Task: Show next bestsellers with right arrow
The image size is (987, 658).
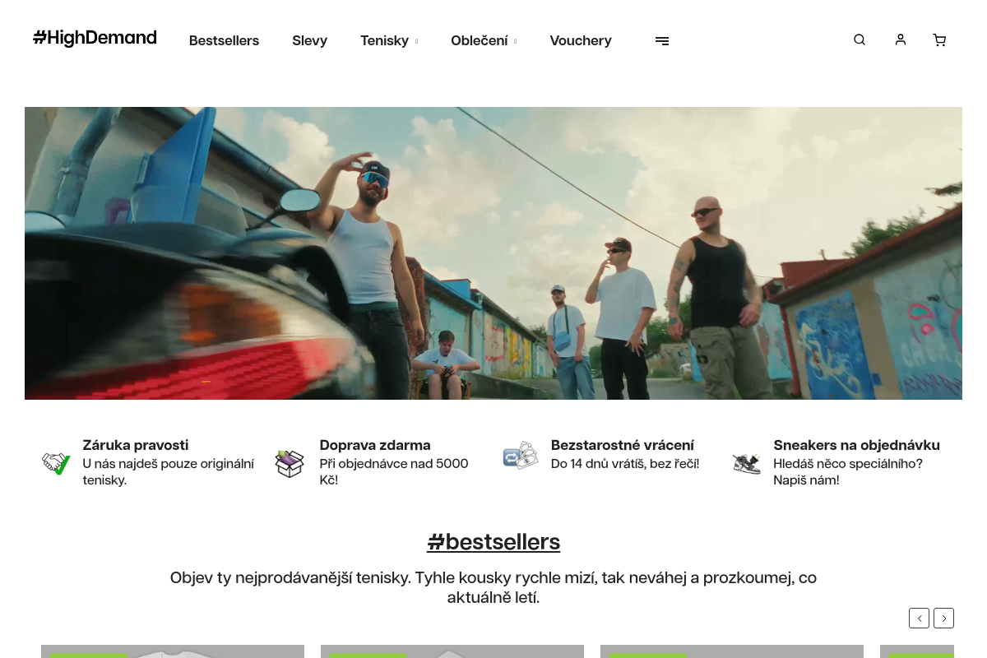Action: tap(944, 618)
